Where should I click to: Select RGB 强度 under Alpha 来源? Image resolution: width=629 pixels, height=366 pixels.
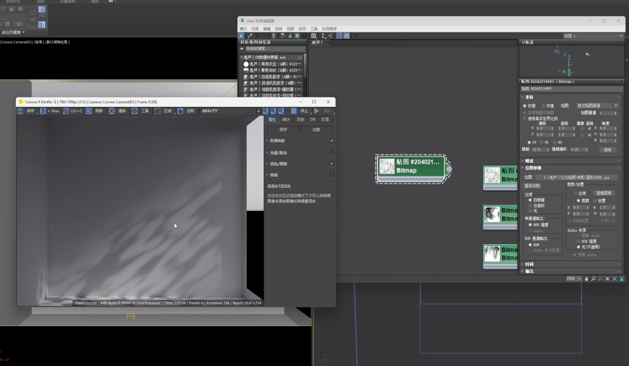pos(578,241)
